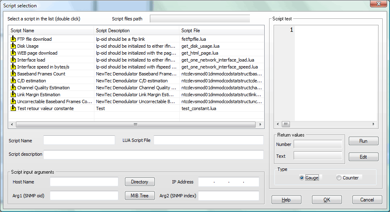Click the Disk Usage script icon
The height and width of the screenshot is (212, 390).
[x=13, y=46]
